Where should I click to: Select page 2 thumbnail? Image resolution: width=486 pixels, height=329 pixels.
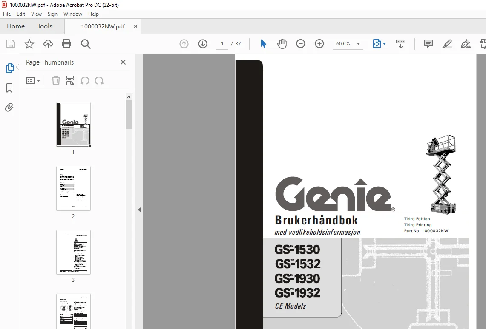[x=73, y=188]
